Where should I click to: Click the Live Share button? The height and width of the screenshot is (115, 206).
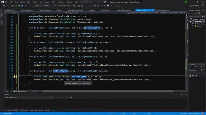coord(194,6)
